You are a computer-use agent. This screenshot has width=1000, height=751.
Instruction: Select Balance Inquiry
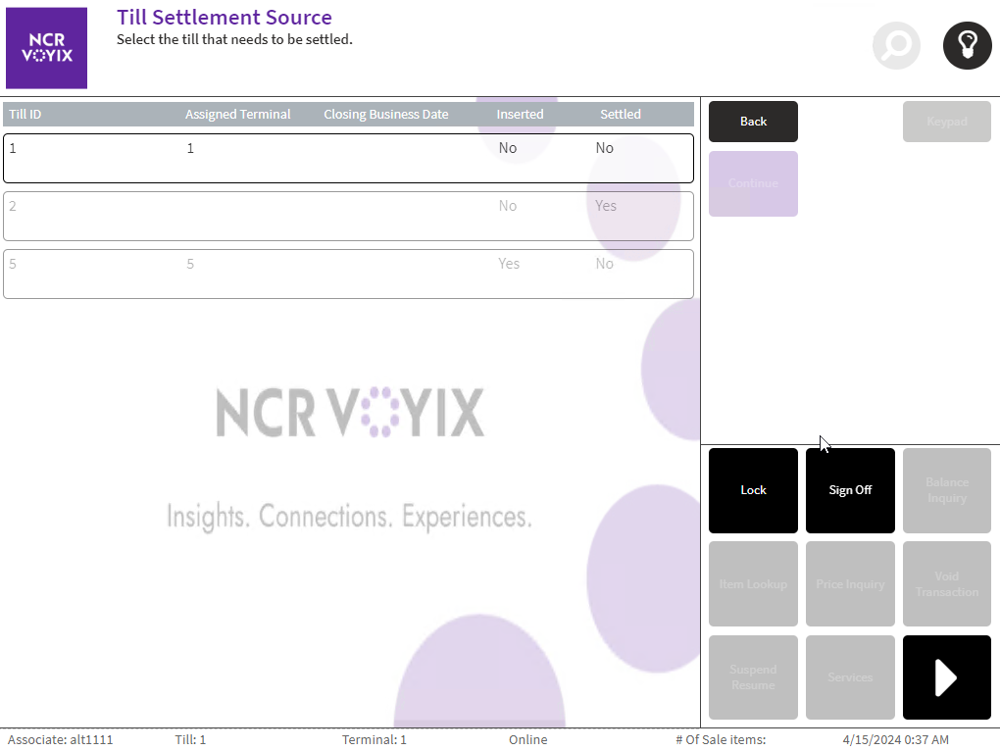click(946, 490)
